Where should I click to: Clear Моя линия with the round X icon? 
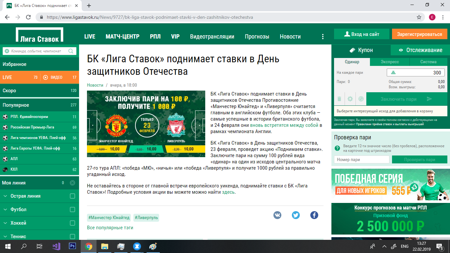click(x=72, y=183)
